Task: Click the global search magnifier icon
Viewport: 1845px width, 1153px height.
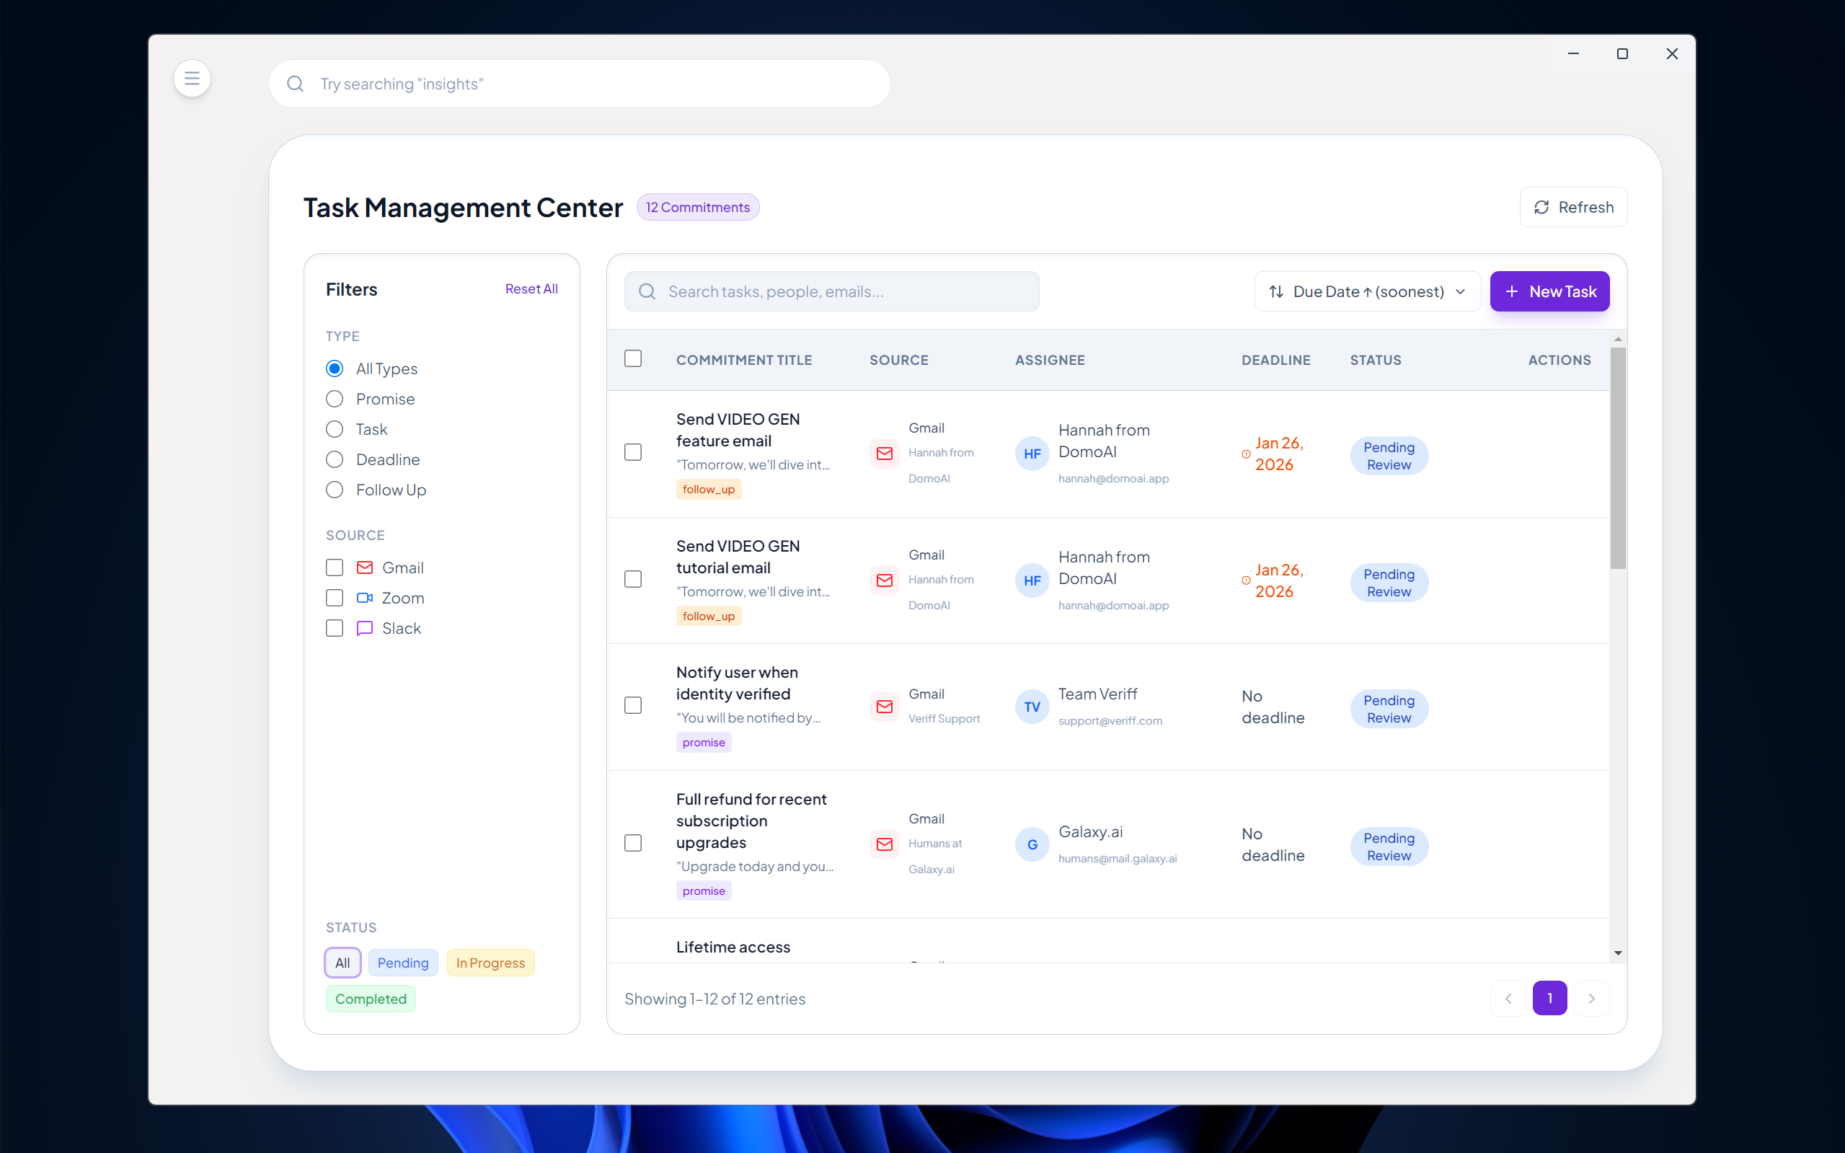Action: click(x=295, y=84)
